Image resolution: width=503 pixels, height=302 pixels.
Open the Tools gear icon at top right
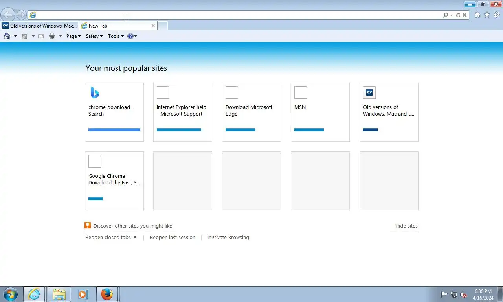click(497, 15)
